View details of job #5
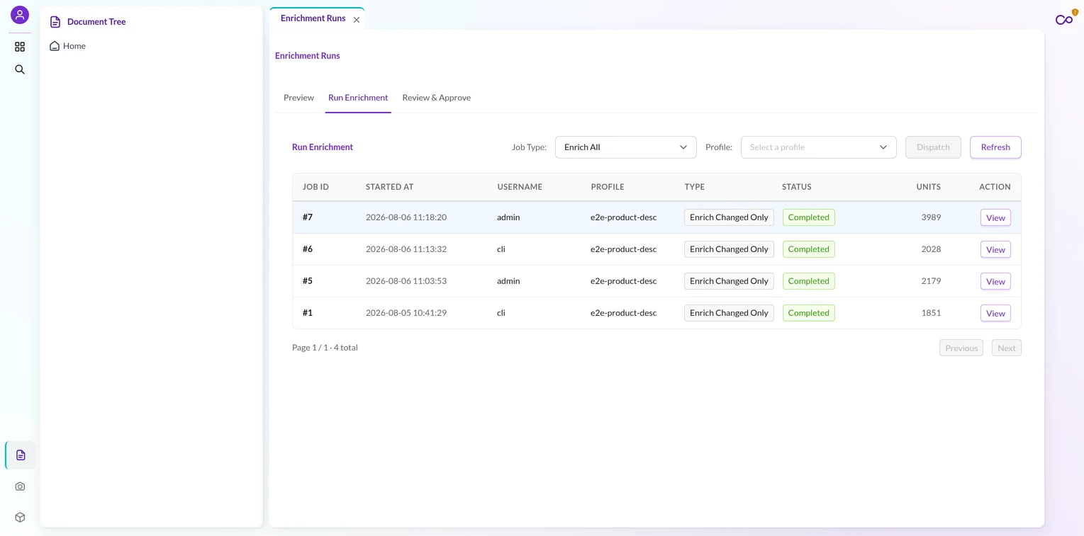 995,282
